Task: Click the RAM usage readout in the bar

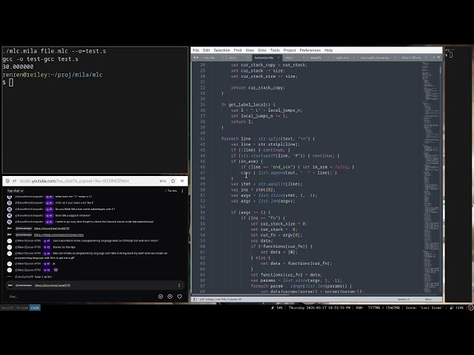Action: pos(378,308)
